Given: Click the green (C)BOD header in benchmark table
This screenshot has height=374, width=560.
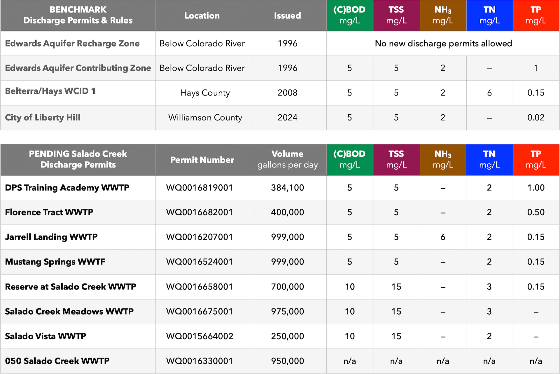Looking at the screenshot, I should (349, 15).
